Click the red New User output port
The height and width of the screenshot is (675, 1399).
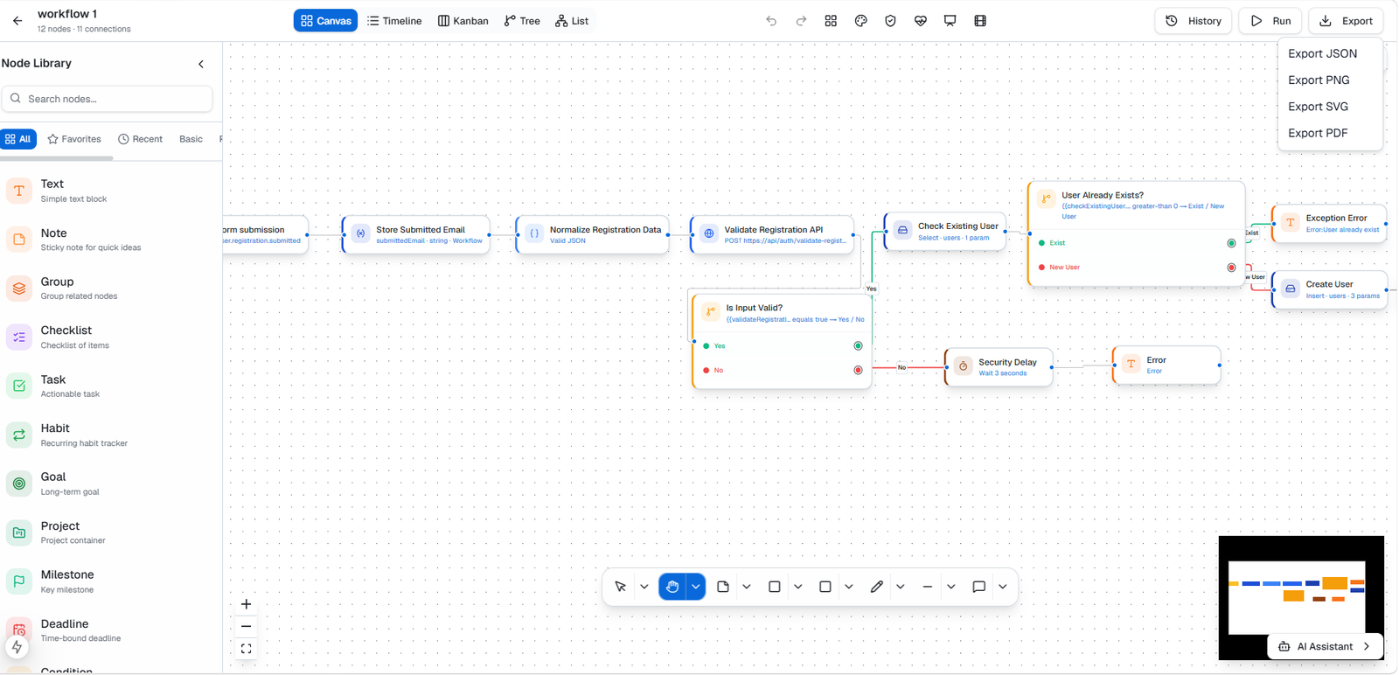click(1231, 268)
